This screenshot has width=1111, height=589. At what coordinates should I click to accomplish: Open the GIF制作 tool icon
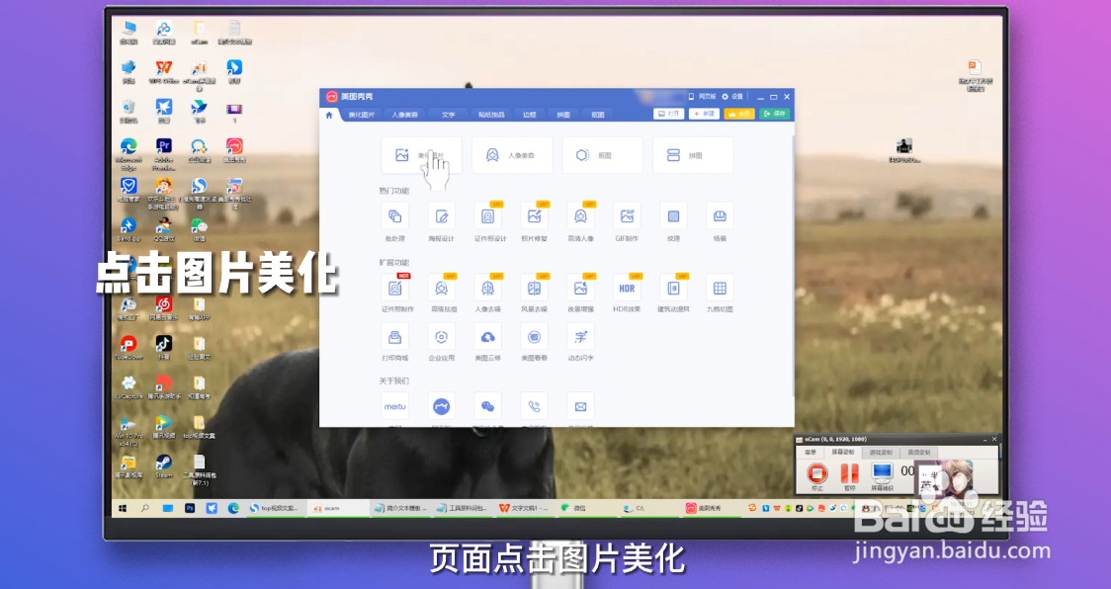(x=627, y=216)
